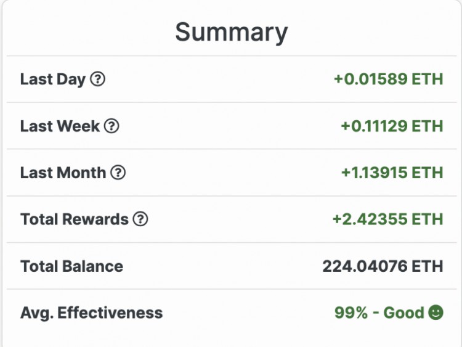This screenshot has height=347, width=462.
Task: Click the 224.04076 ETH balance amount
Action: click(383, 266)
